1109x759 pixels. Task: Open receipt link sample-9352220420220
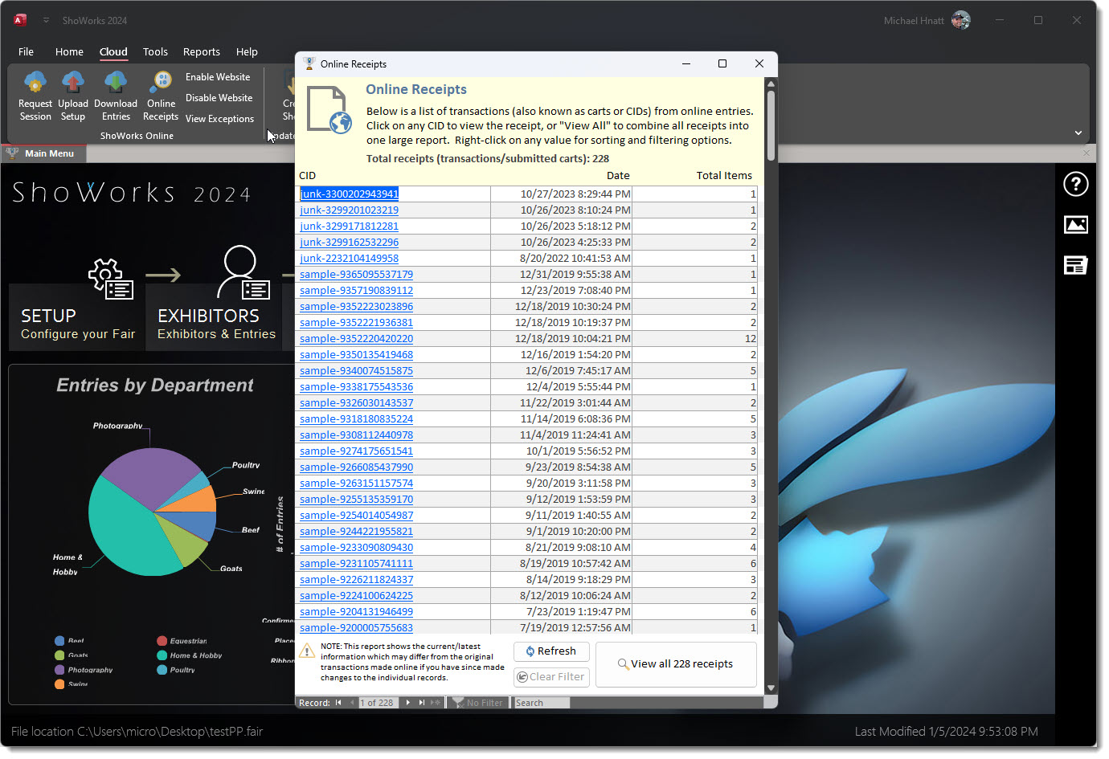pyautogui.click(x=356, y=339)
